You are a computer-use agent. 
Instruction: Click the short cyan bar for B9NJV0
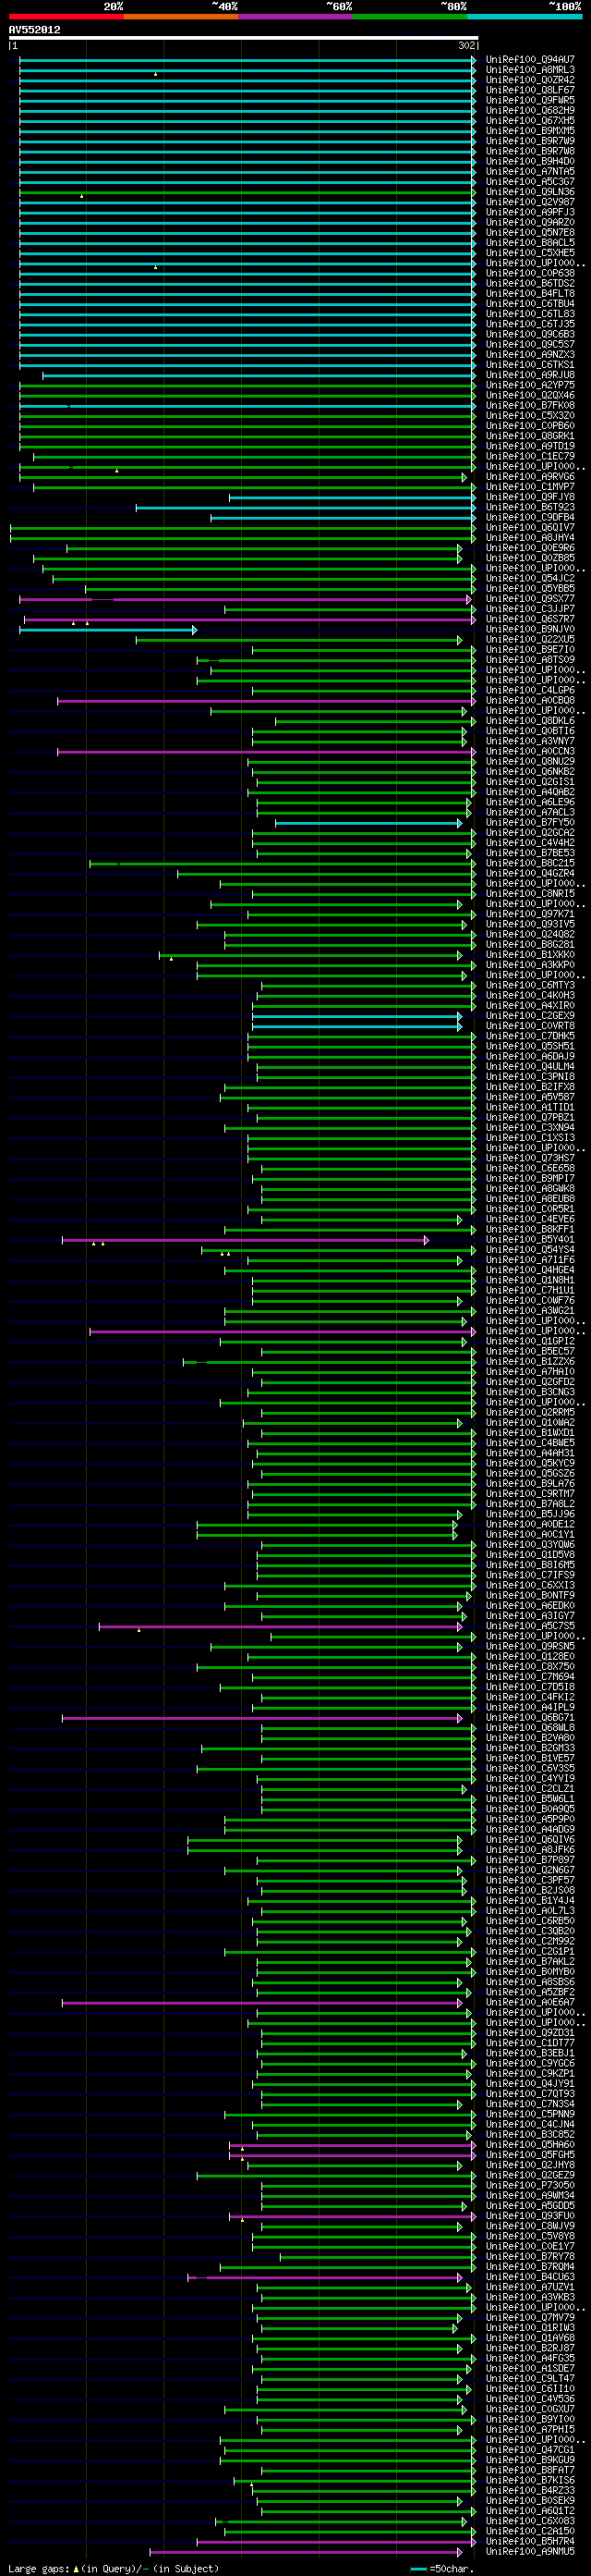point(108,630)
